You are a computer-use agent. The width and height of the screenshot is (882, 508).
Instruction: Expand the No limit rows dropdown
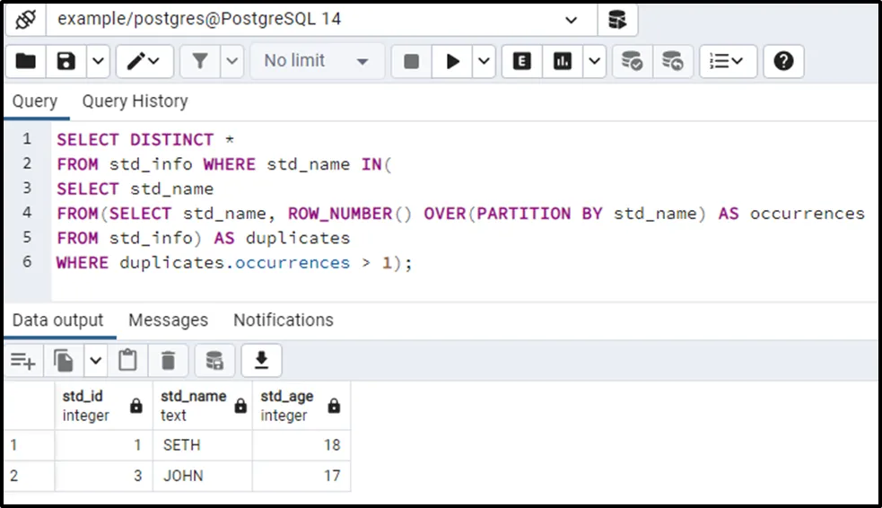coord(316,61)
